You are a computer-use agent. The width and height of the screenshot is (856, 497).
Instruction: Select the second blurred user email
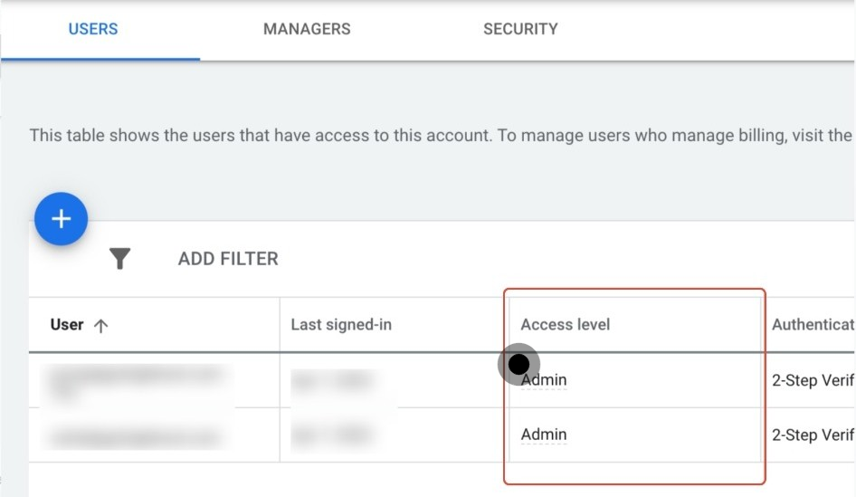[136, 436]
